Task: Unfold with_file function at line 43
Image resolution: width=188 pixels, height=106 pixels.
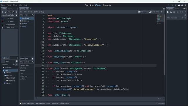Action: click(46, 63)
